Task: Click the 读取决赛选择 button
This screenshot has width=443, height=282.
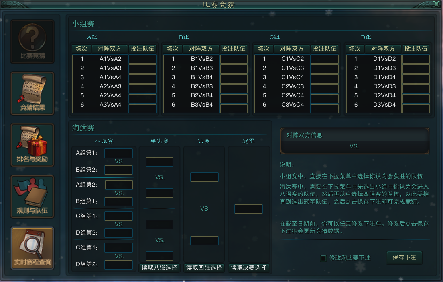Action: 249,268
